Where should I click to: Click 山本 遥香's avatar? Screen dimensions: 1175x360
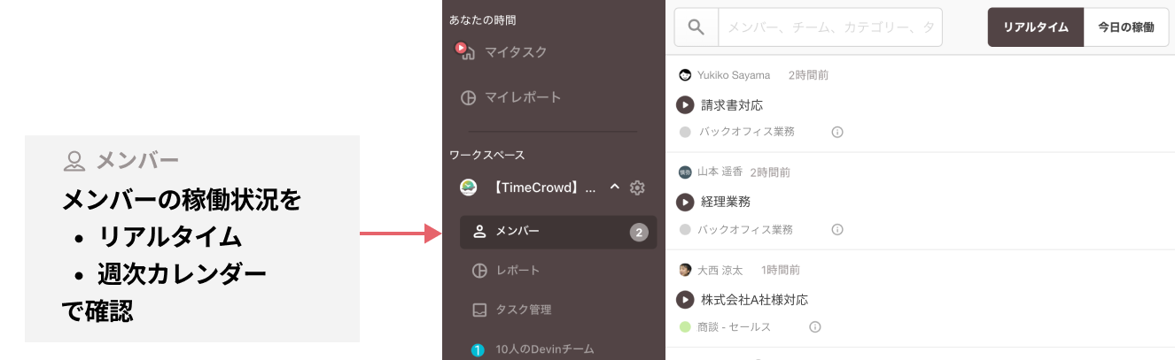pos(685,172)
